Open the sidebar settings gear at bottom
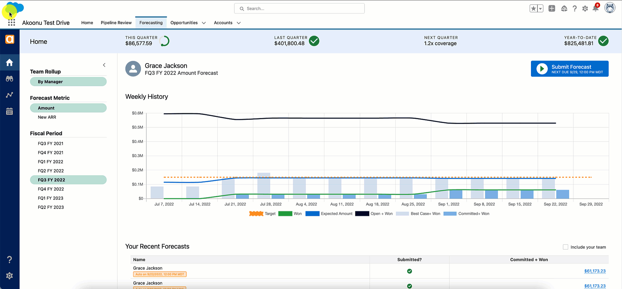 pyautogui.click(x=9, y=276)
